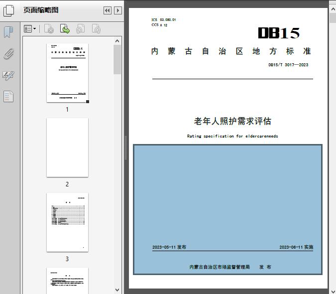Click 'CCS A 12' text
Image resolution: width=336 pixels, height=294 pixels.
point(159,25)
